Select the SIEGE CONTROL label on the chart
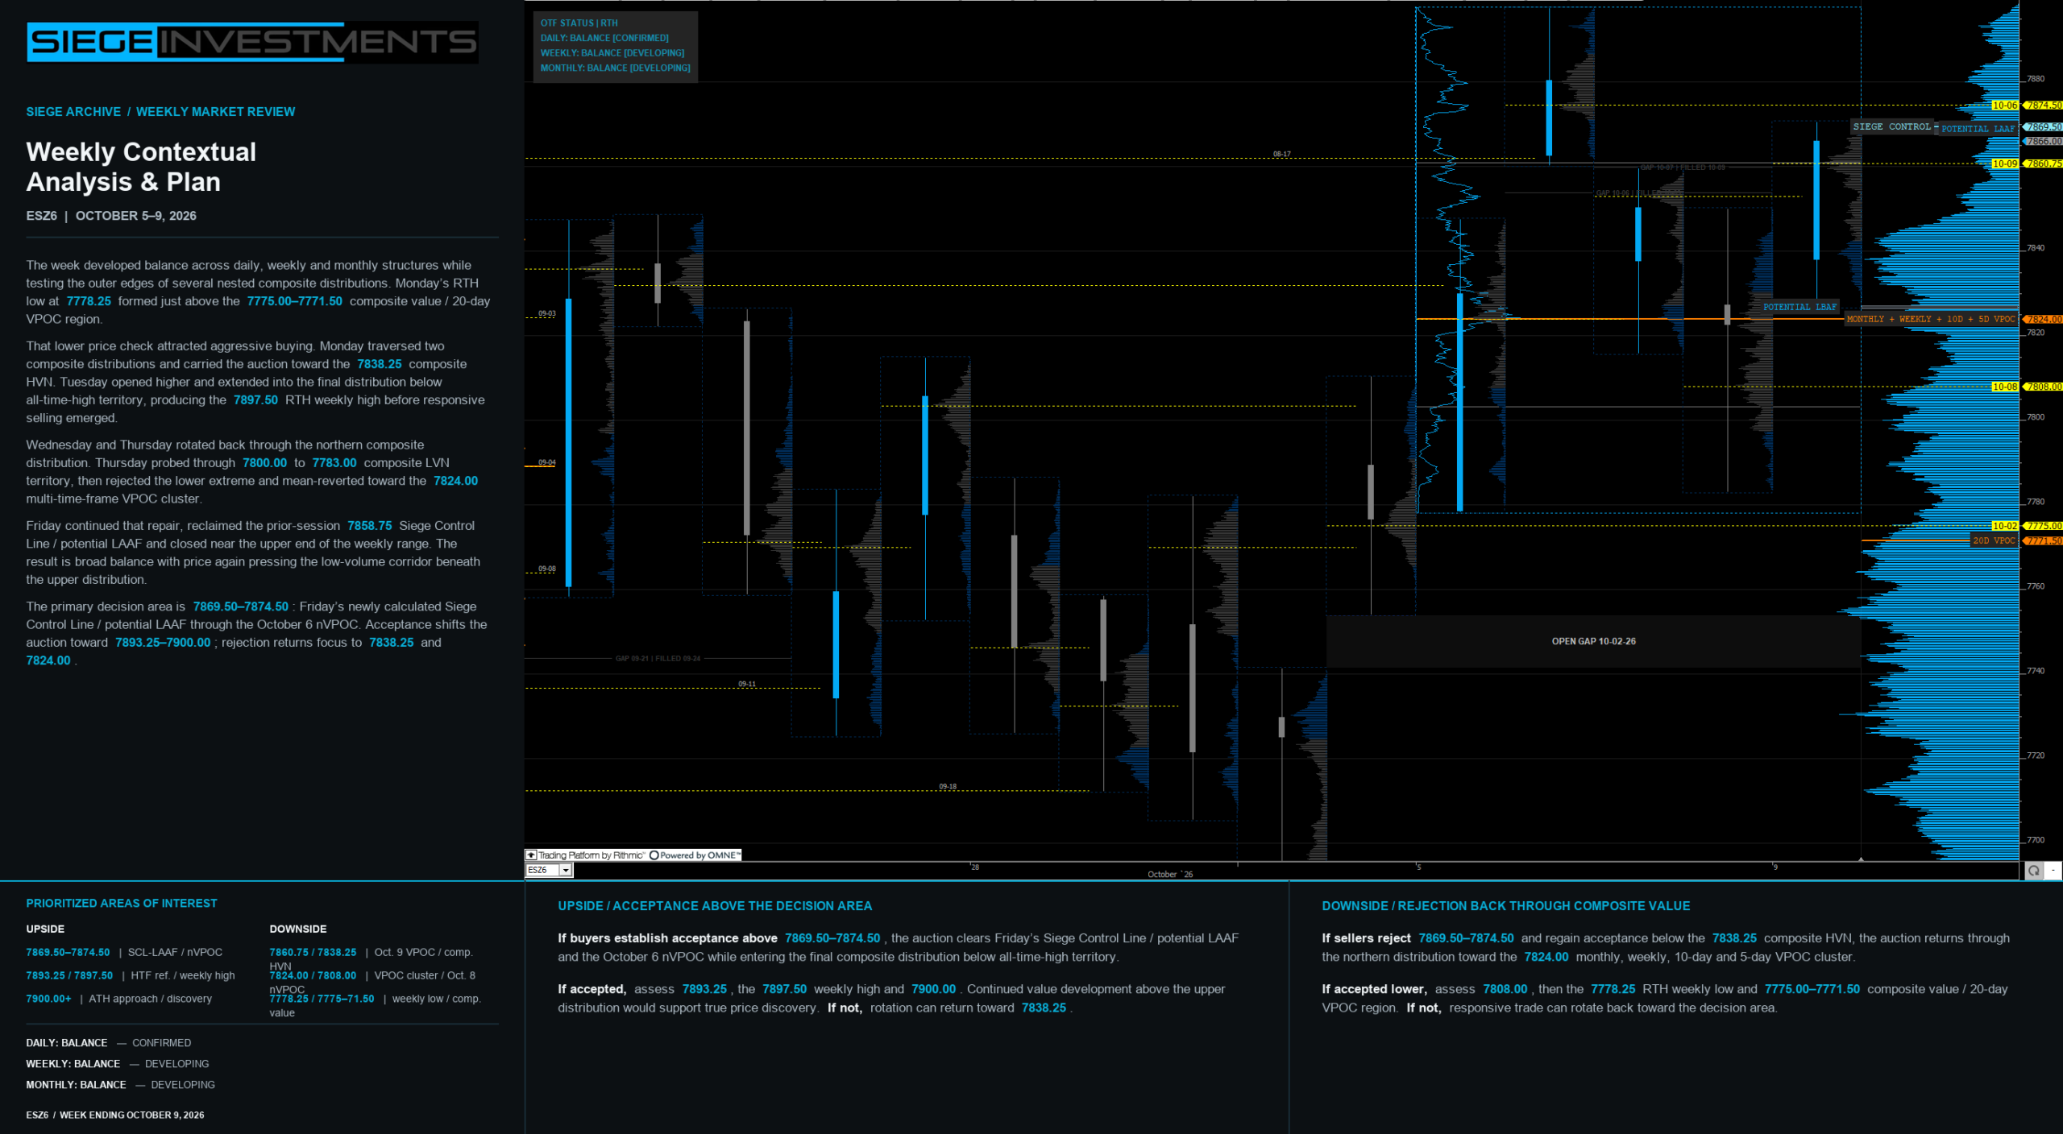Viewport: 2063px width, 1134px height. coord(1891,126)
